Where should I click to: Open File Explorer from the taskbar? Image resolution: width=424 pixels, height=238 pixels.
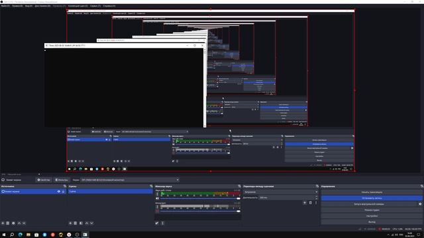click(28, 235)
